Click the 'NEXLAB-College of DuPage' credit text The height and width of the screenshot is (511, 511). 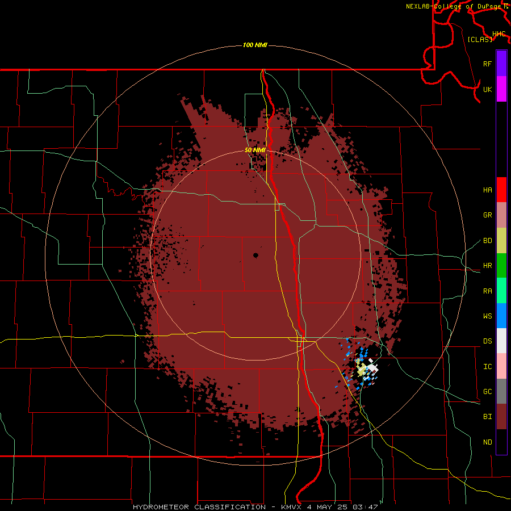coord(455,6)
